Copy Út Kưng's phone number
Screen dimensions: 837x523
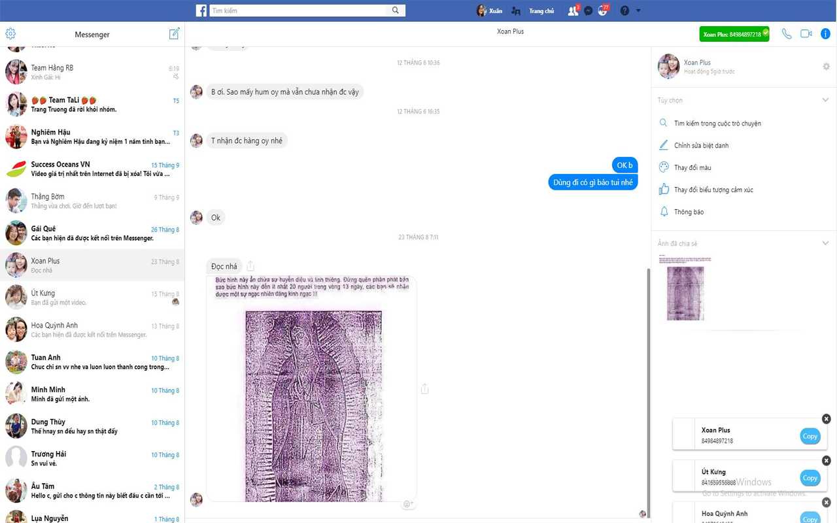[x=810, y=478]
